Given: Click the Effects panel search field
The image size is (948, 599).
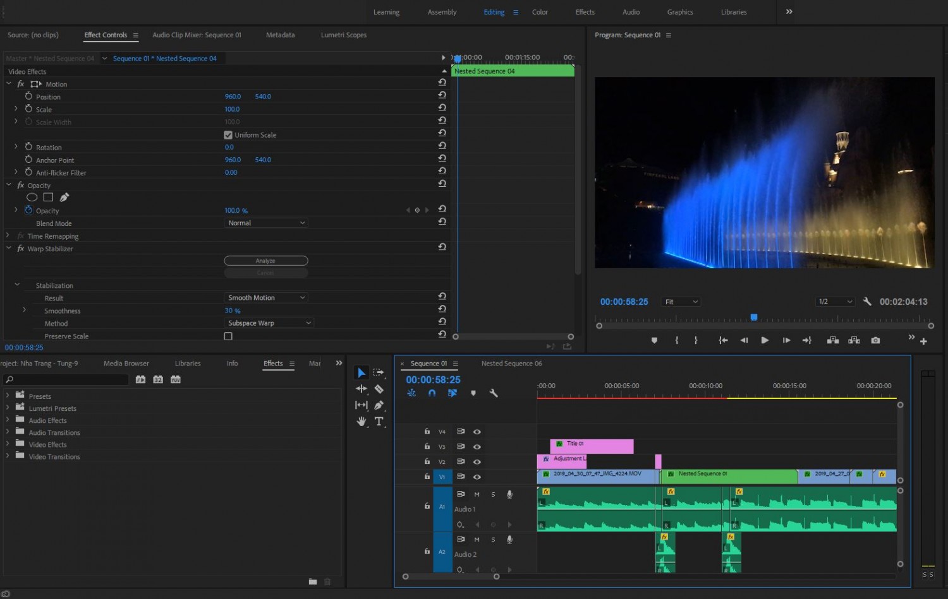Looking at the screenshot, I should 66,379.
